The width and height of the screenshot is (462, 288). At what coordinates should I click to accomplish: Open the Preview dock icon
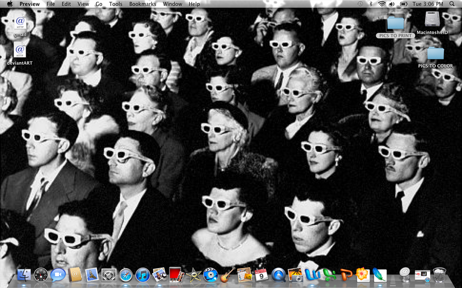coord(160,275)
